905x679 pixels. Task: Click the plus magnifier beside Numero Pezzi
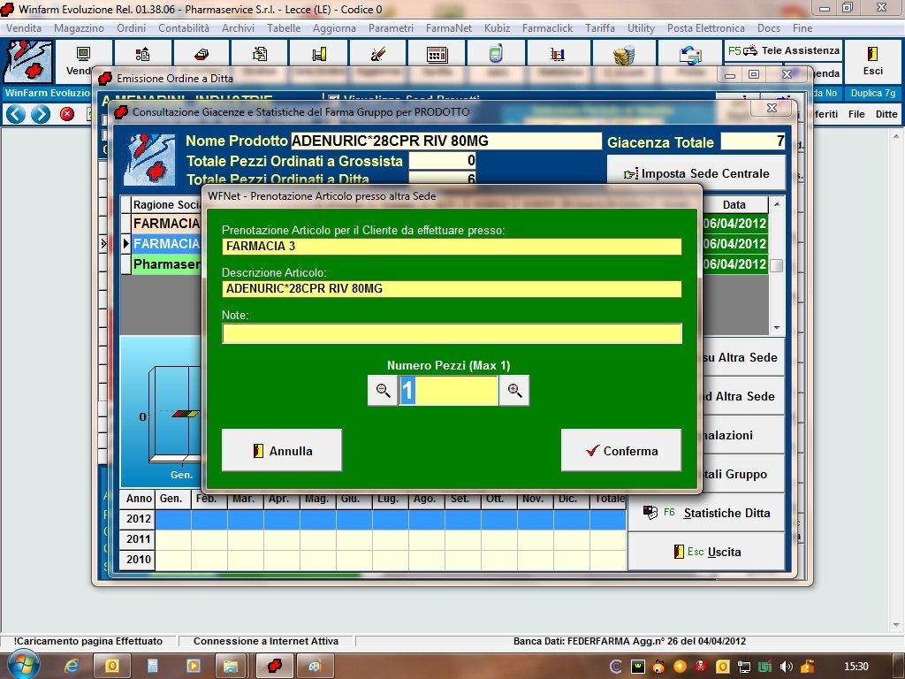514,391
